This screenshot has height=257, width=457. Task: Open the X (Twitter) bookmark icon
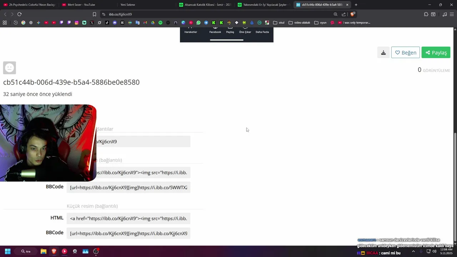[92, 22]
